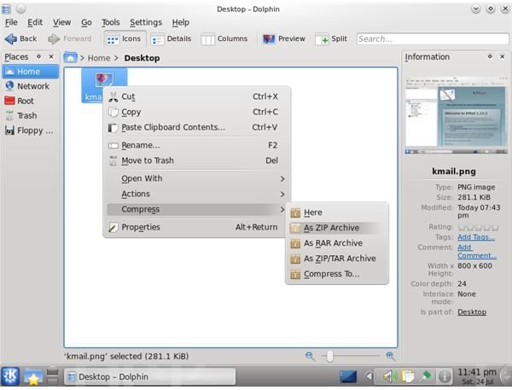512x390 pixels.
Task: Switch to Columns view mode
Action: click(224, 39)
